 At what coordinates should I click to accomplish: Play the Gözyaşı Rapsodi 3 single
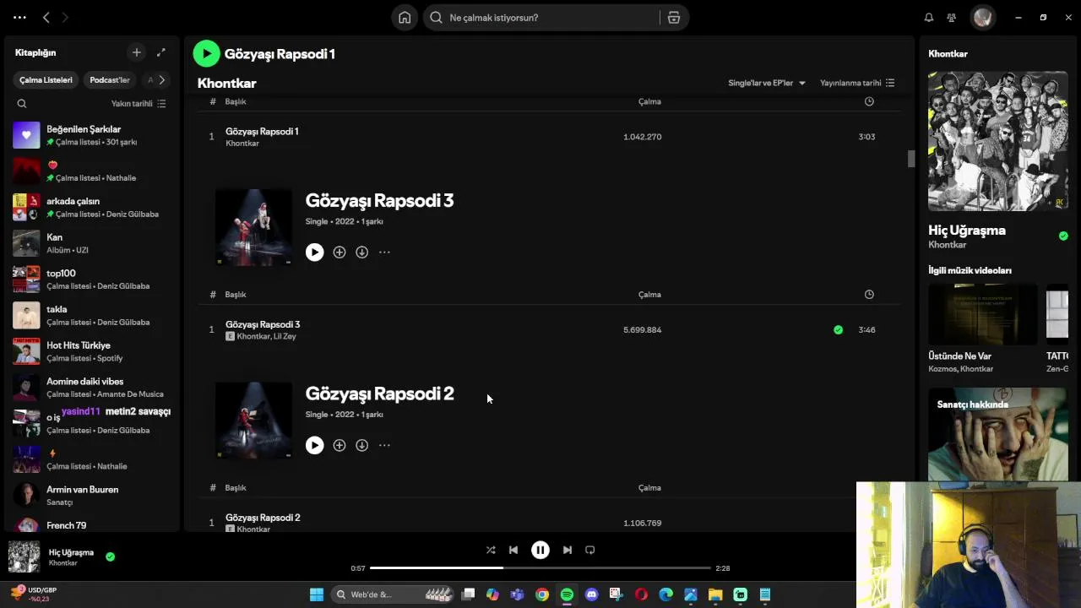tap(314, 252)
